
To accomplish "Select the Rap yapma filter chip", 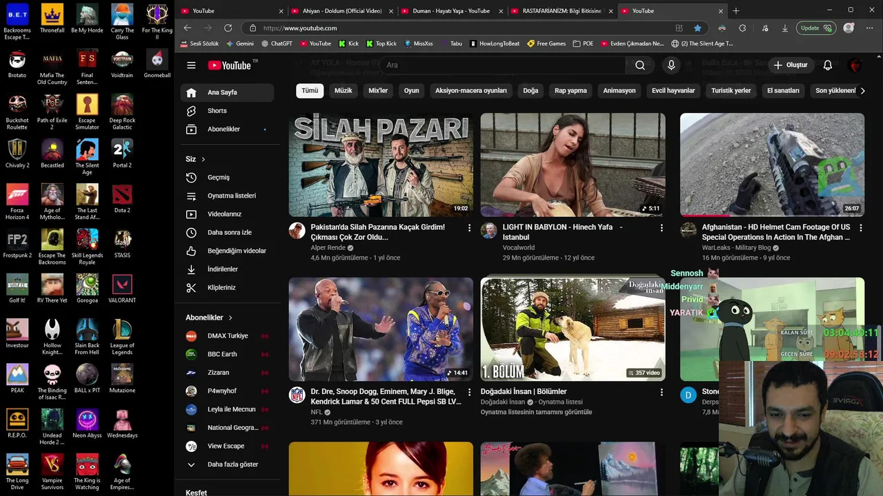I will coord(571,90).
